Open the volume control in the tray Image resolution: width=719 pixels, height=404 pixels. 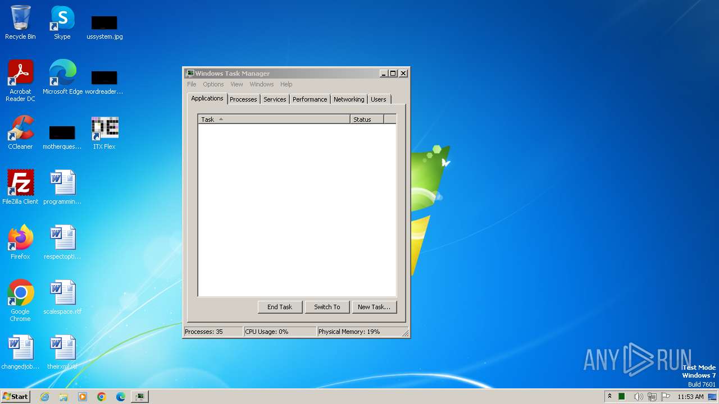[x=638, y=397]
